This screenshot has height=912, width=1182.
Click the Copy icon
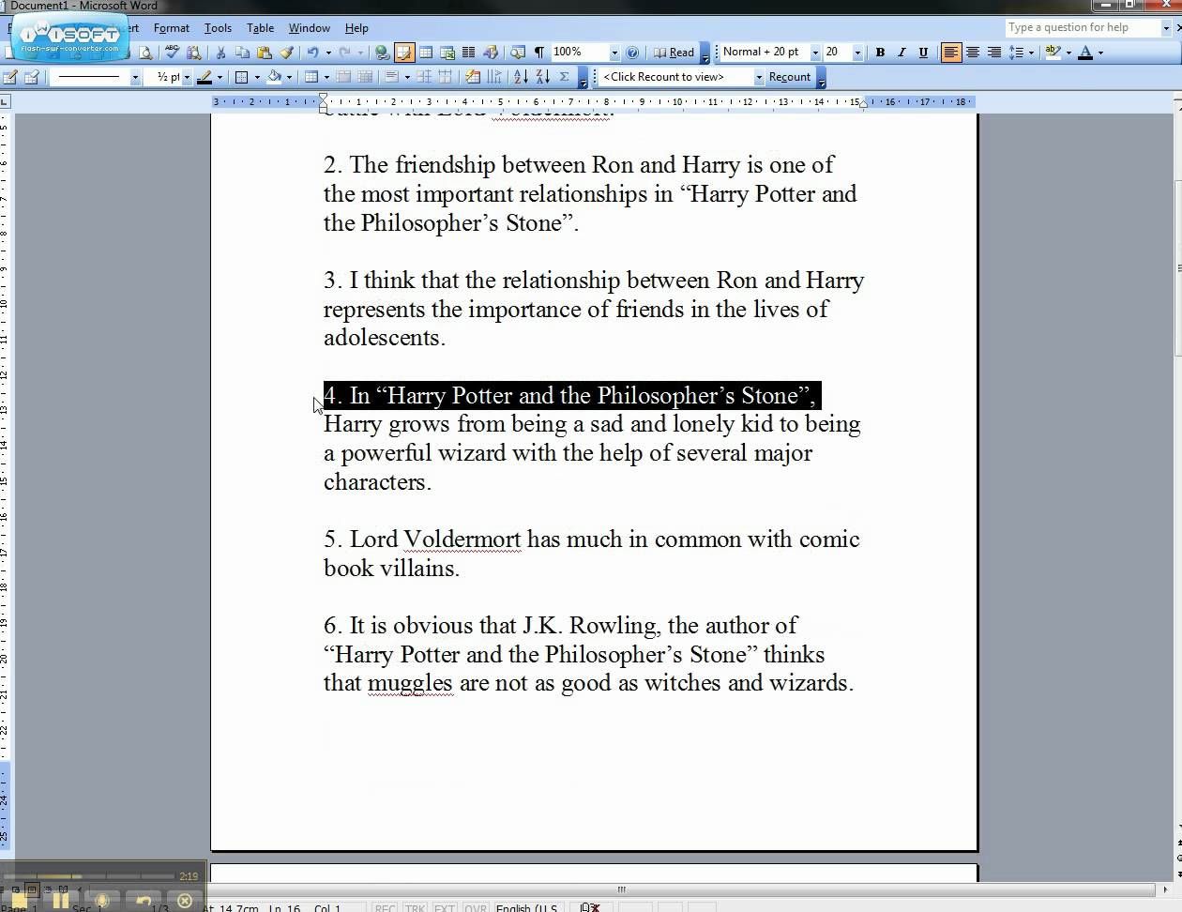pos(242,53)
